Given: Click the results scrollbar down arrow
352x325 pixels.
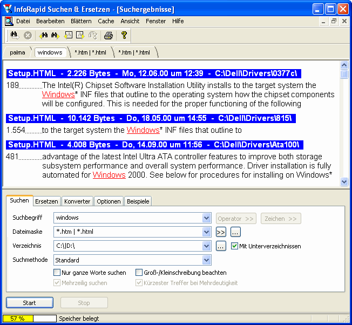Looking at the screenshot, I should click(344, 181).
